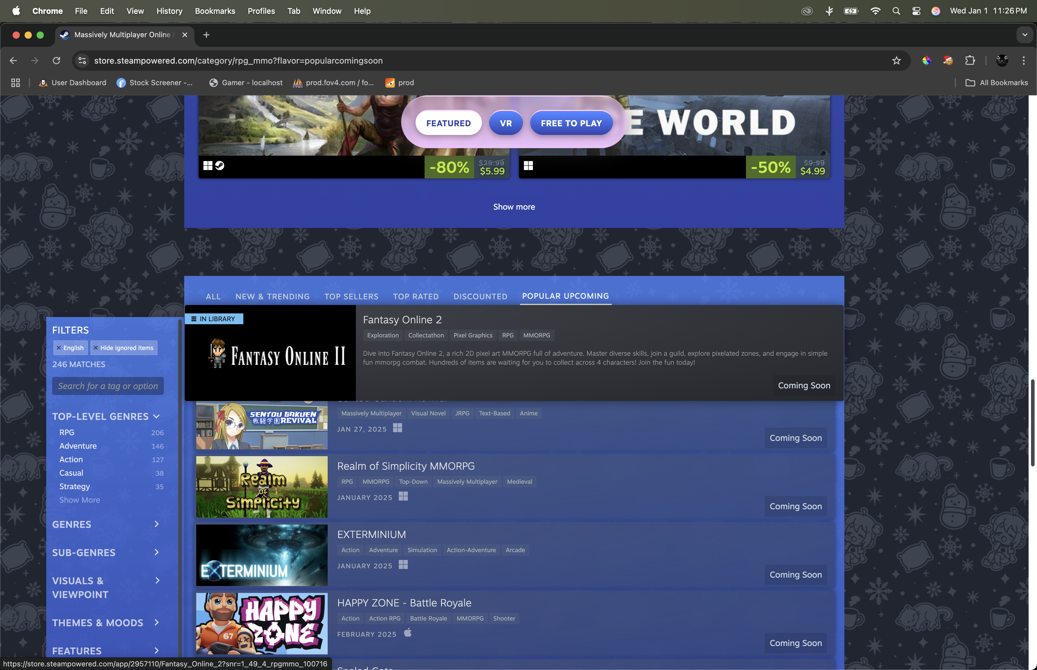The width and height of the screenshot is (1037, 670).
Task: Open Realm of Simplicity MMORPG title
Action: (x=406, y=466)
